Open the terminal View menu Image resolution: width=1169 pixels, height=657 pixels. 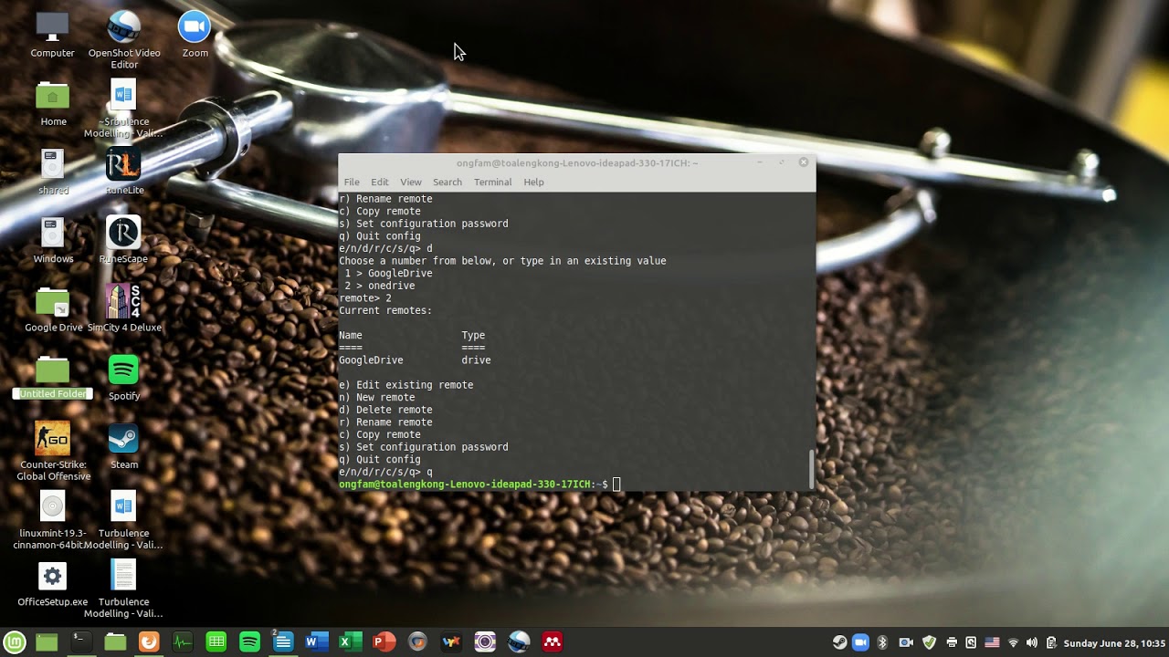[411, 182]
